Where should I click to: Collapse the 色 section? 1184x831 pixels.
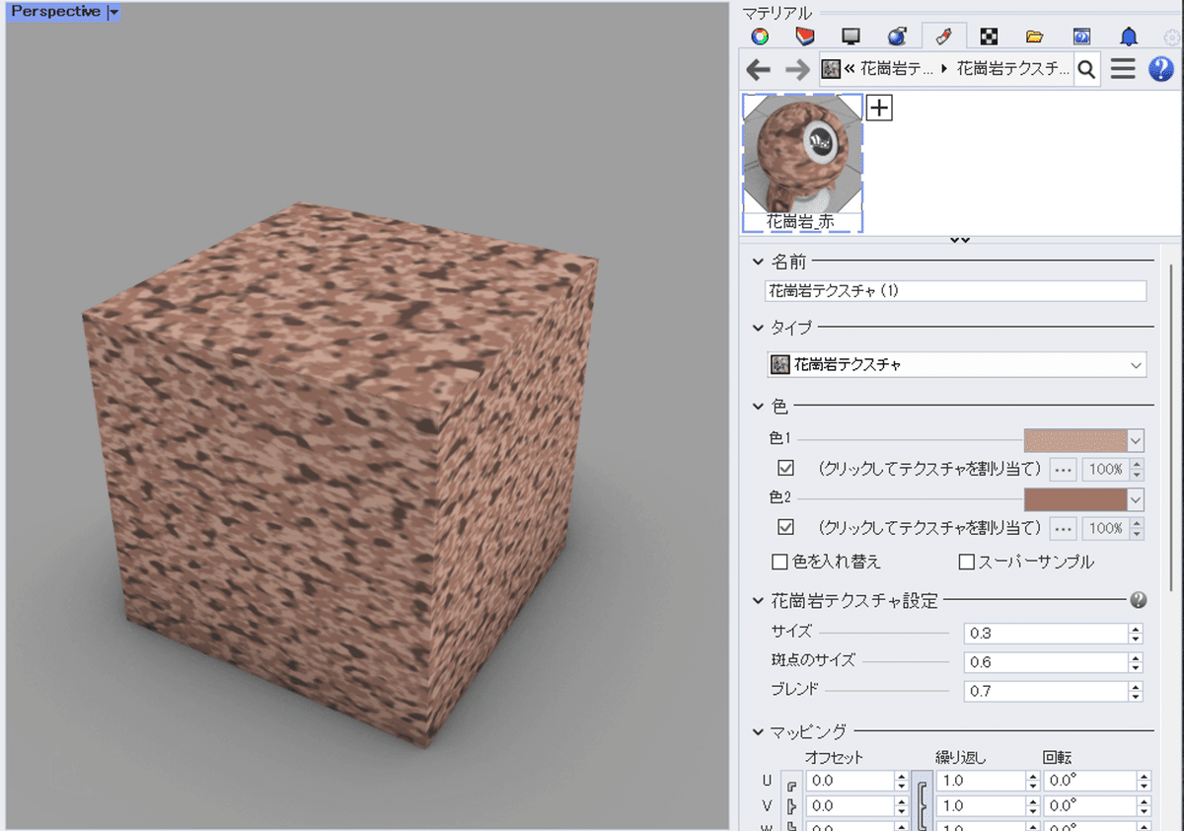(758, 406)
